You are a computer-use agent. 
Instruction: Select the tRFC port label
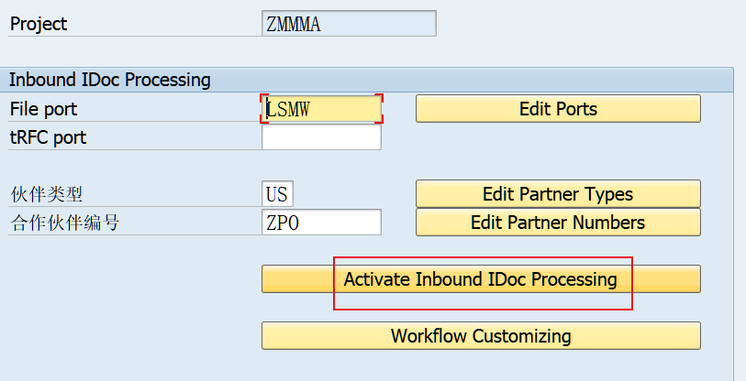pyautogui.click(x=48, y=137)
